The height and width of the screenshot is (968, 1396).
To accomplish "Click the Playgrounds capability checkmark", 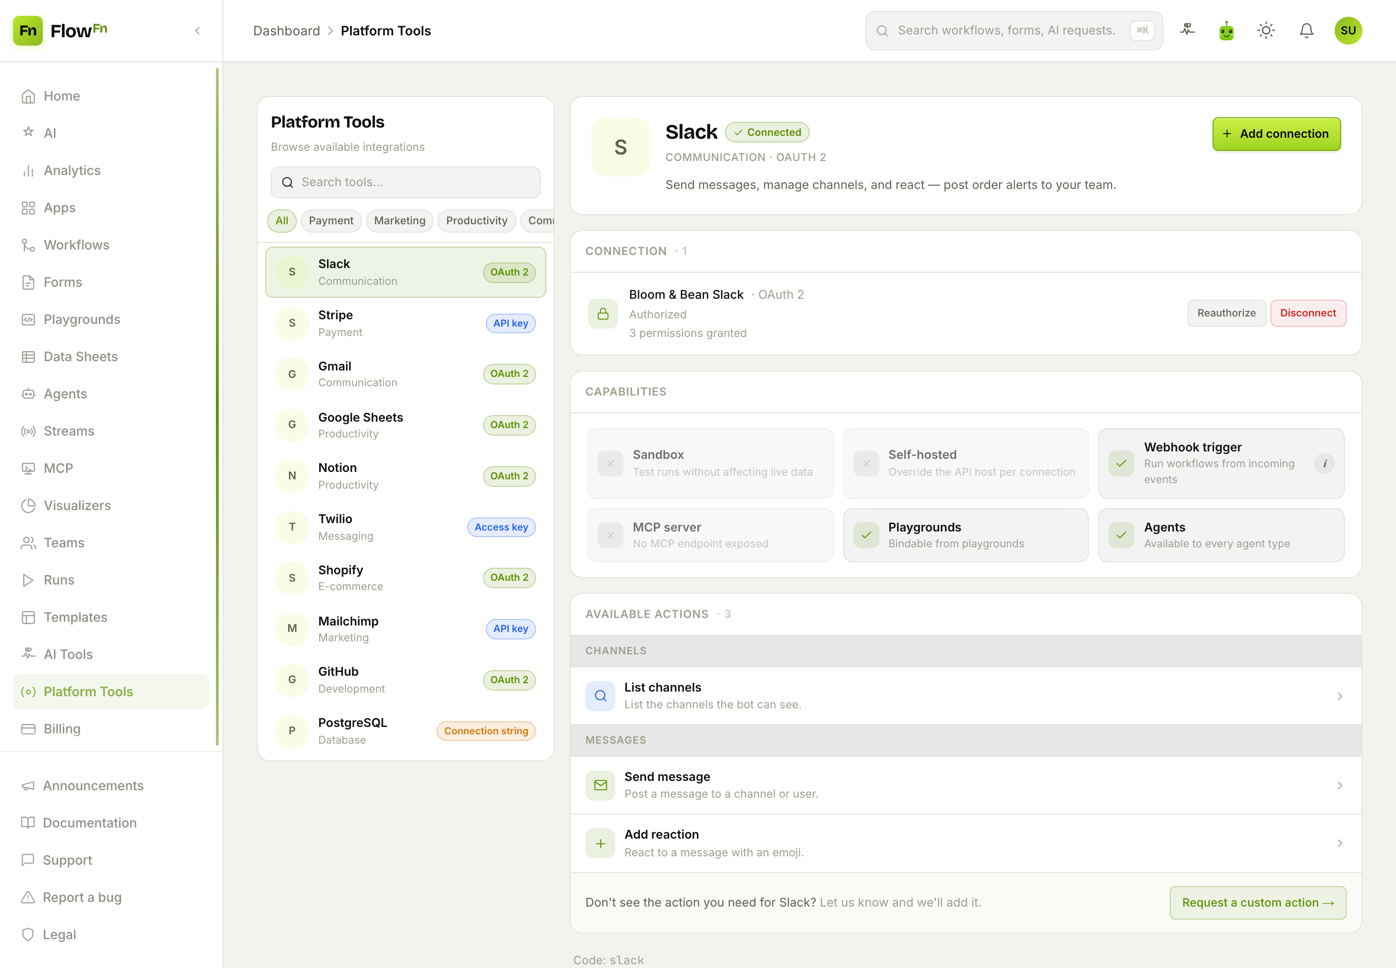I will 866,535.
